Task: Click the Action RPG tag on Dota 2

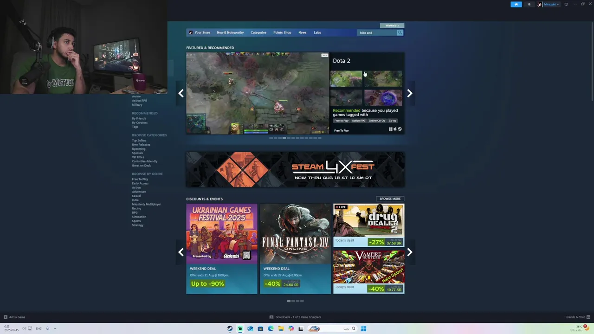Action: 358,121
